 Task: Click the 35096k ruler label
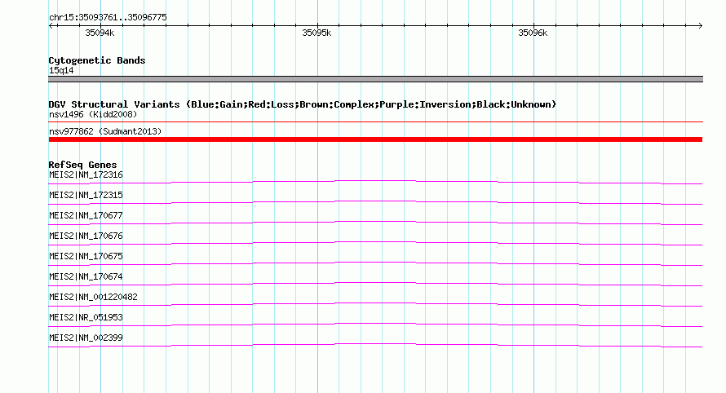coord(533,33)
